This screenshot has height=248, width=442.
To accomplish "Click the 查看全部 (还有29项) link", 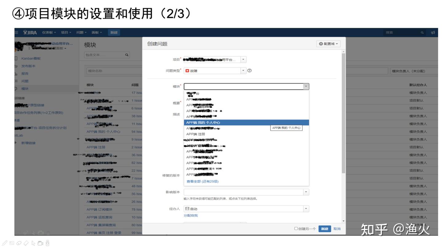I will click(x=203, y=182).
